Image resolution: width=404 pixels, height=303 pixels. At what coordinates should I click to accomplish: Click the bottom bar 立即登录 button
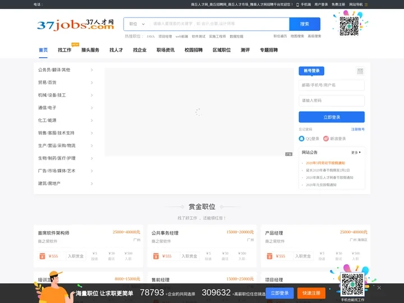[279, 293]
